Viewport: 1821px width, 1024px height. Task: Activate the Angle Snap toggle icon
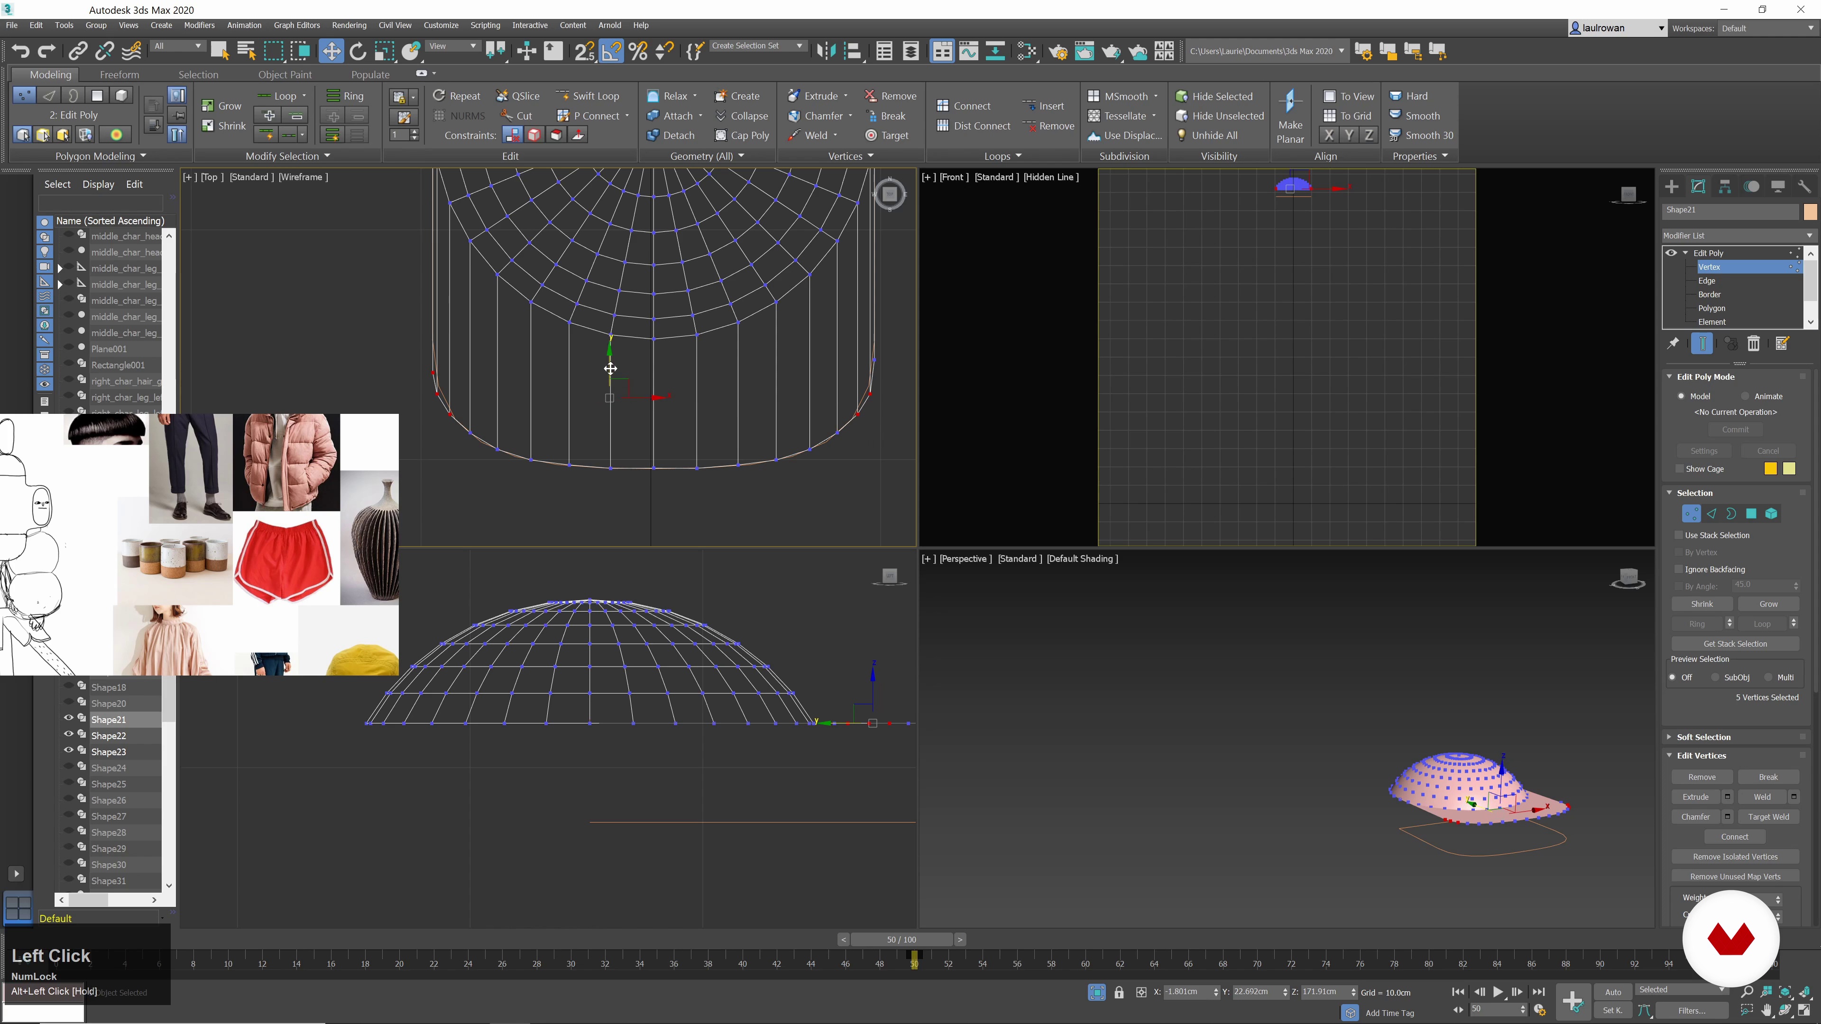pyautogui.click(x=611, y=51)
